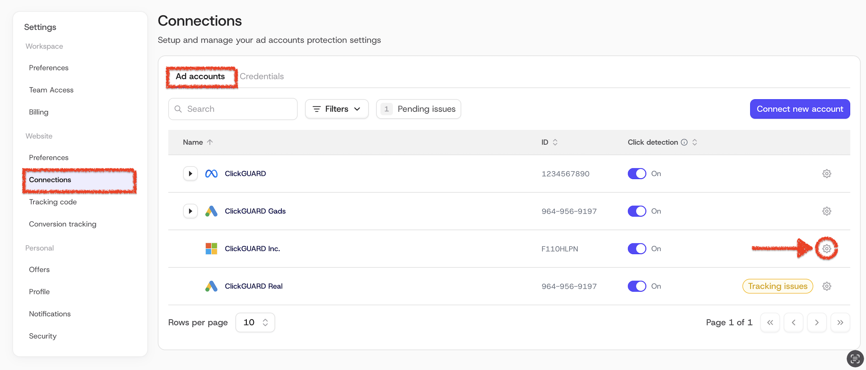Toggle click detection for ClickGUARD Meta account
This screenshot has height=370, width=866.
pyautogui.click(x=637, y=174)
